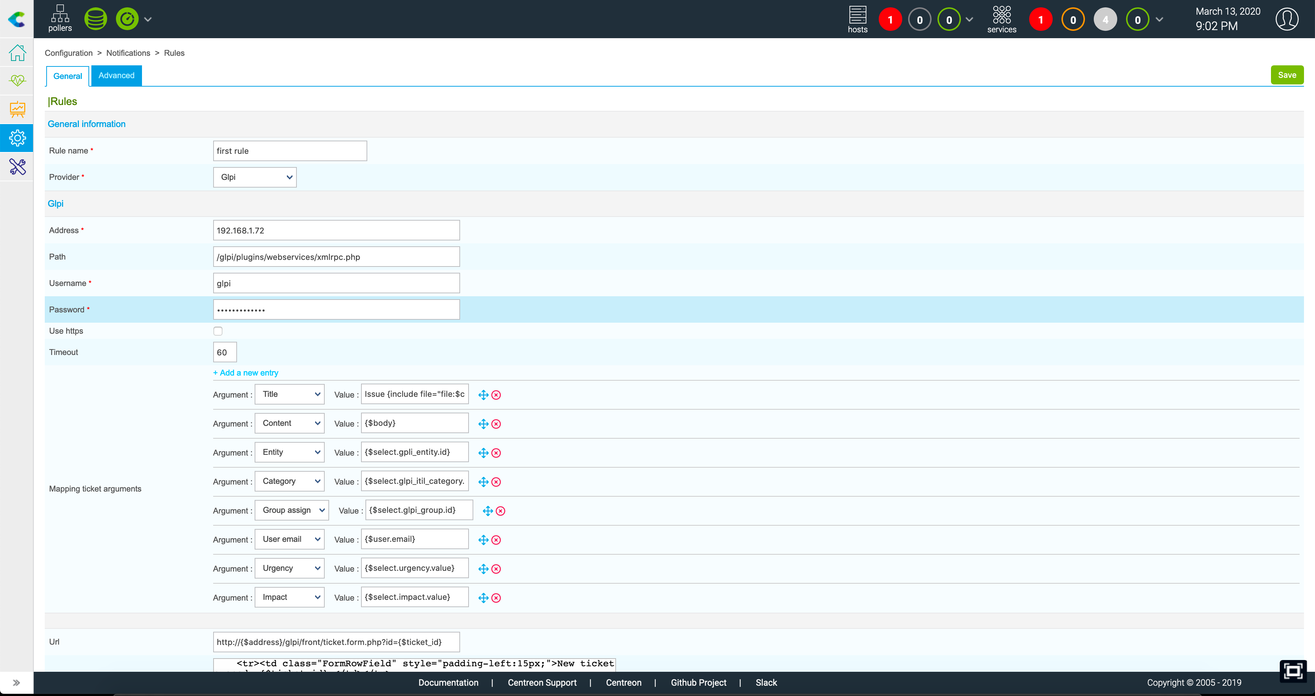Expand the sidebar with double chevron
This screenshot has width=1315, height=696.
tap(17, 683)
